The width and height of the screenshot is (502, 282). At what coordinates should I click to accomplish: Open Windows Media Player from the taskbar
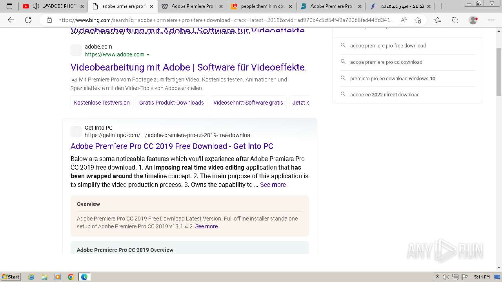coord(58,277)
